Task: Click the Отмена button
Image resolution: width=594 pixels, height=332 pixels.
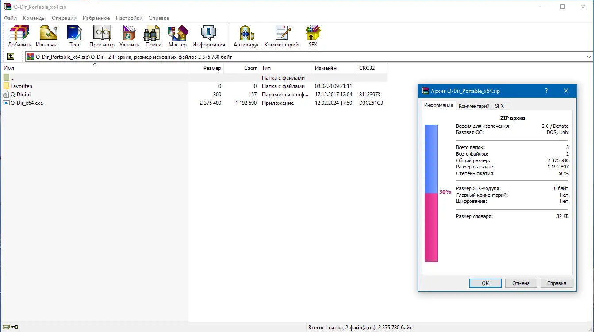Action: pos(521,283)
